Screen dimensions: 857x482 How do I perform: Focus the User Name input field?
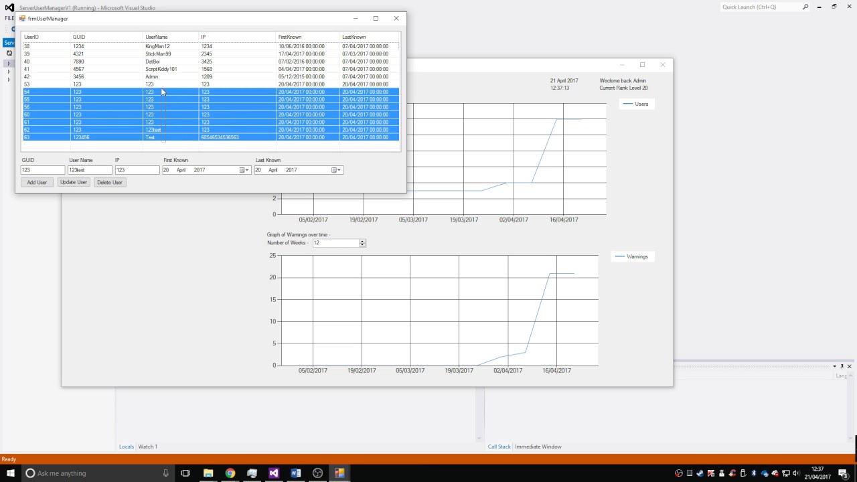click(x=90, y=170)
